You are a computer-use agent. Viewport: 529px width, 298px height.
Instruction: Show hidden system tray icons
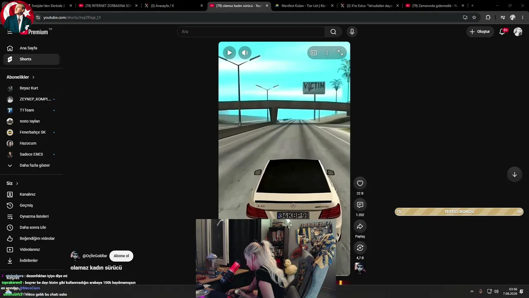(472, 291)
